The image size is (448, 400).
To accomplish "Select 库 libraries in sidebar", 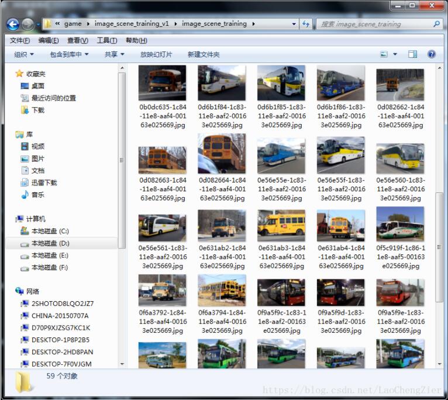I will pos(24,135).
